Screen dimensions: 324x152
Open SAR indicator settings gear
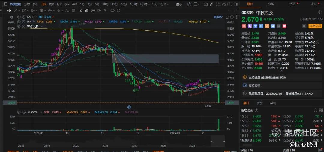(19, 17)
